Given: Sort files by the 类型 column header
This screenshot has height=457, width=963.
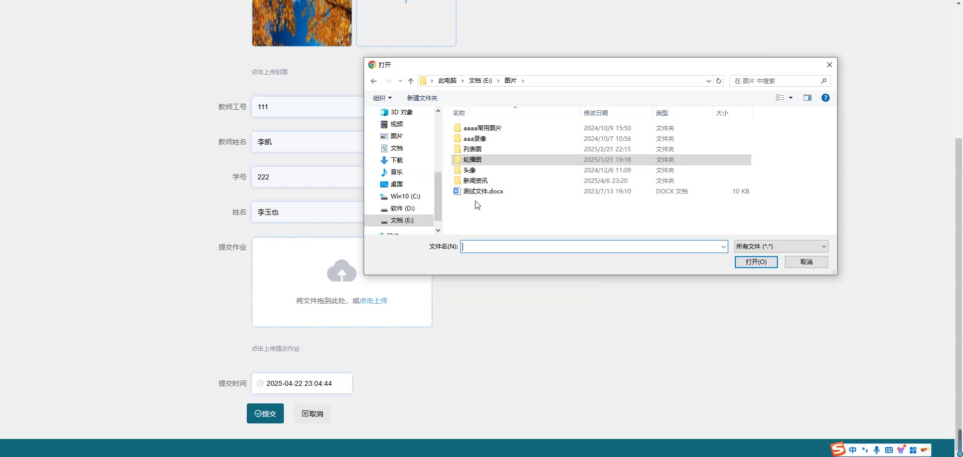Looking at the screenshot, I should coord(683,113).
